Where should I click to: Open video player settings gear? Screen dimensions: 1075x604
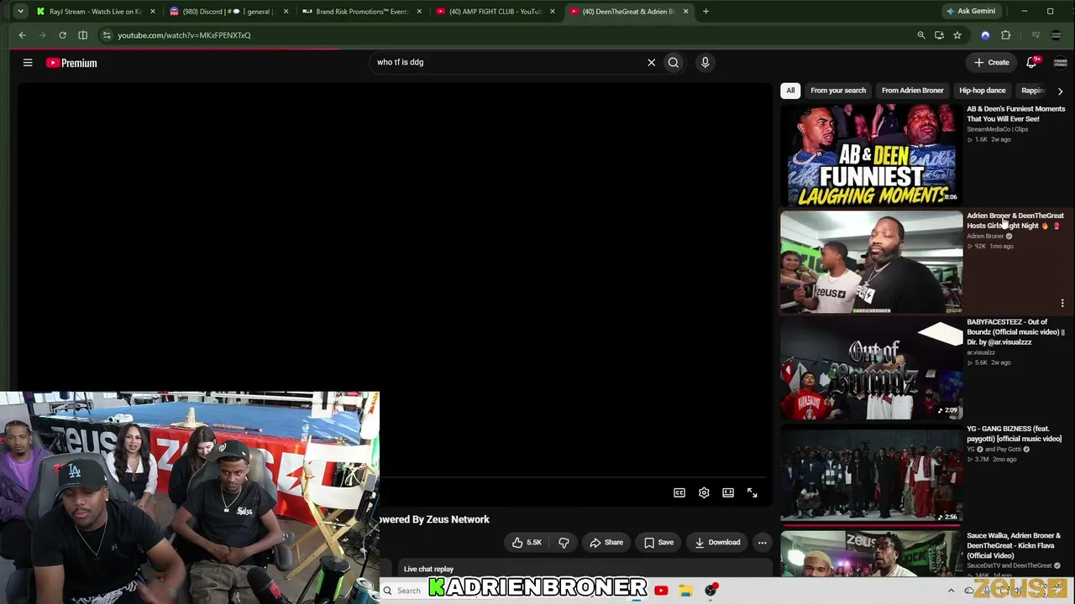tap(704, 493)
